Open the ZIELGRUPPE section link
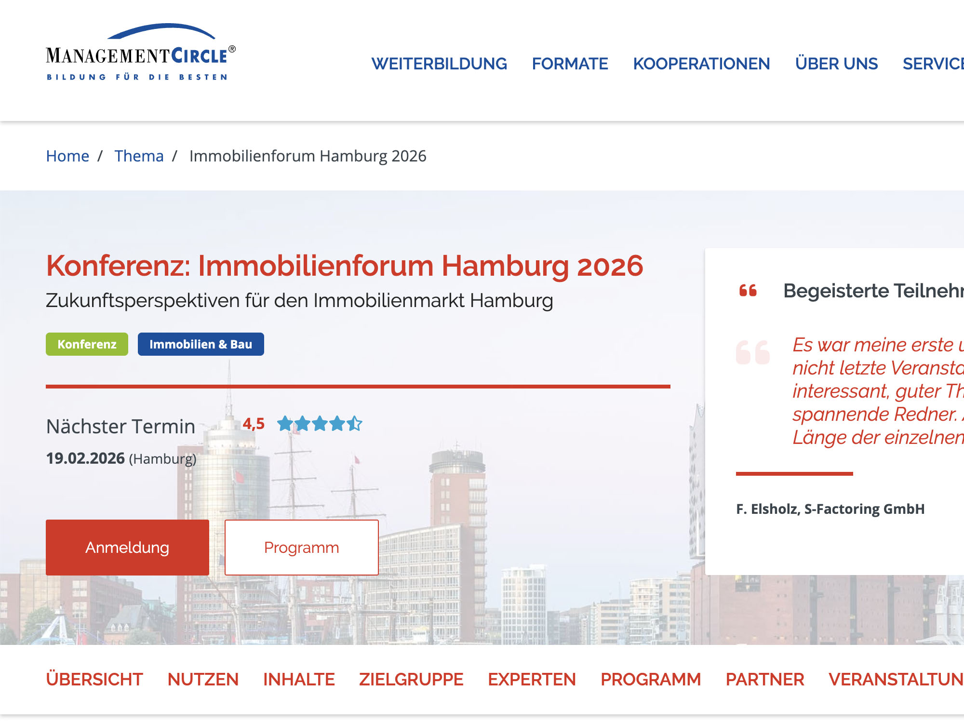 point(410,679)
